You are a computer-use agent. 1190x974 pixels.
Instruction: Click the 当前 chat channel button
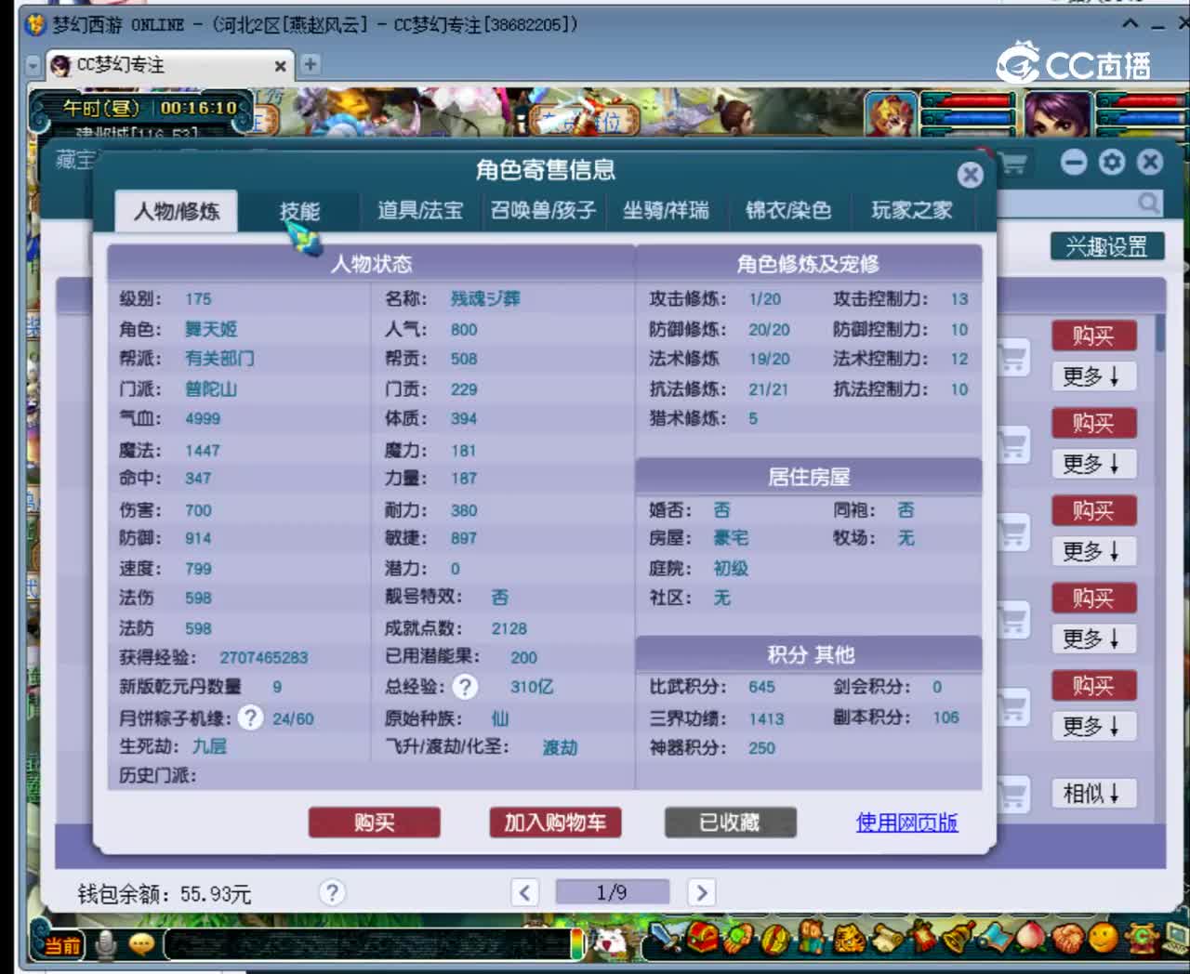pyautogui.click(x=62, y=946)
